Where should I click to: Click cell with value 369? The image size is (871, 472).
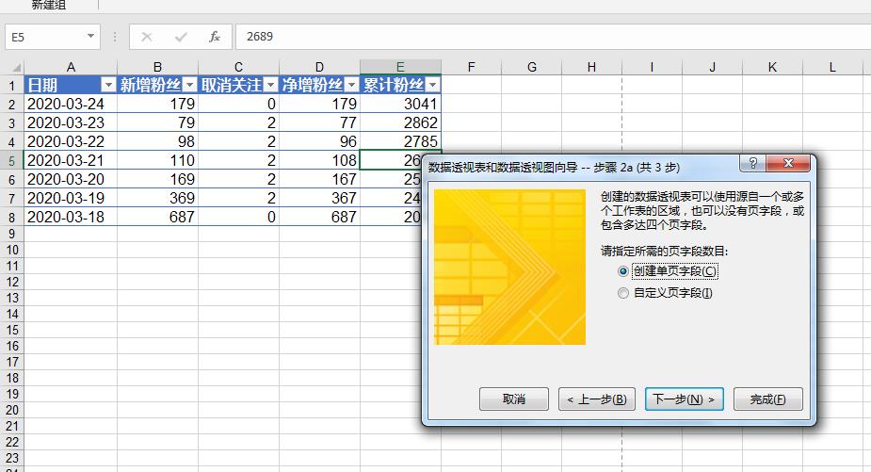pos(158,199)
